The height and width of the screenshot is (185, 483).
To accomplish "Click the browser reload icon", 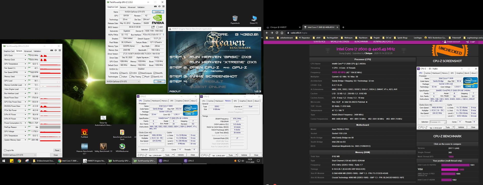I will tap(277, 33).
